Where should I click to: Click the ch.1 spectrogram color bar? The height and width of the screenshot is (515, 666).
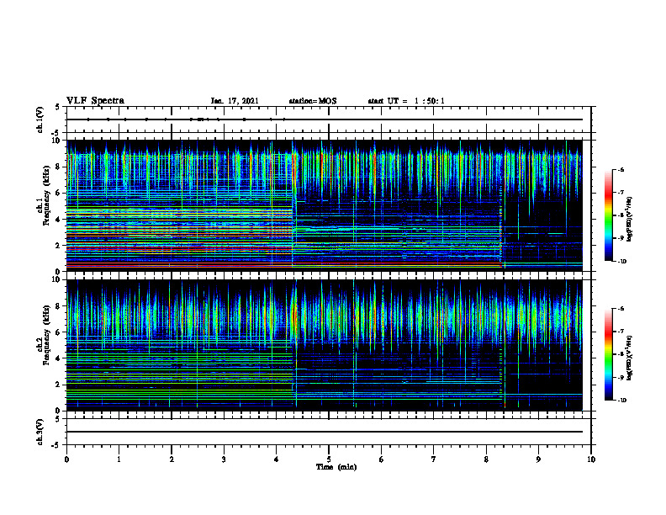coord(608,215)
